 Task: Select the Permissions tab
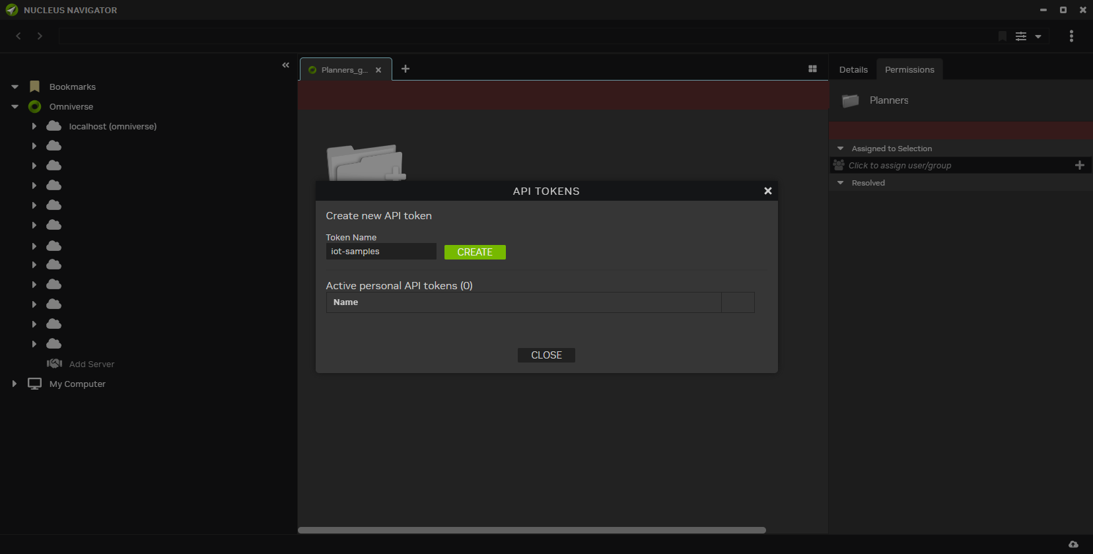pyautogui.click(x=909, y=70)
